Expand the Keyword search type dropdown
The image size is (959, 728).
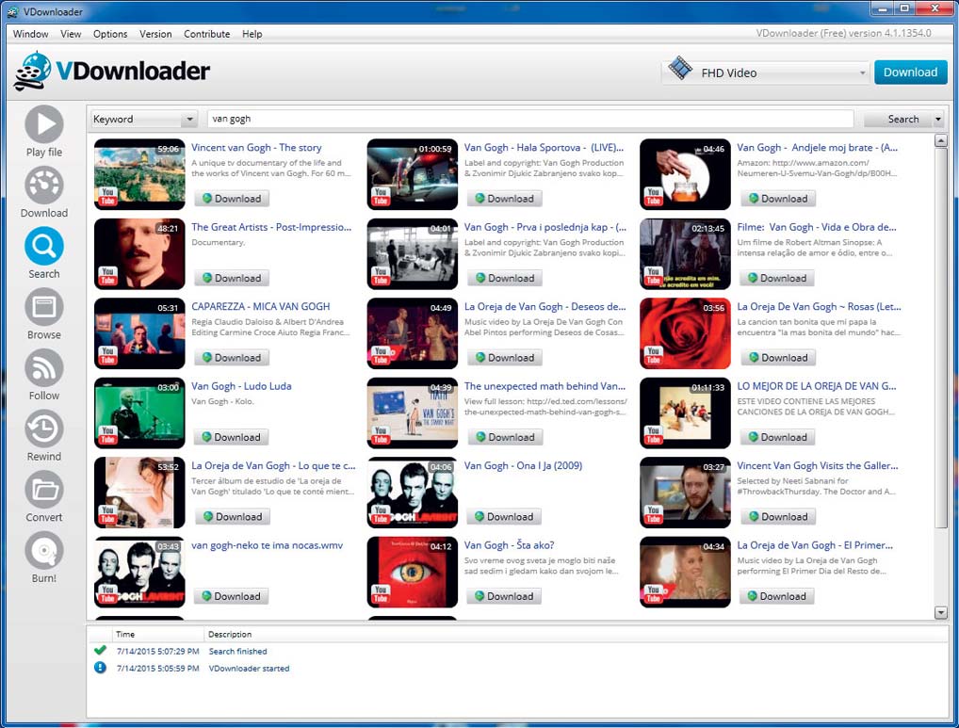[189, 120]
